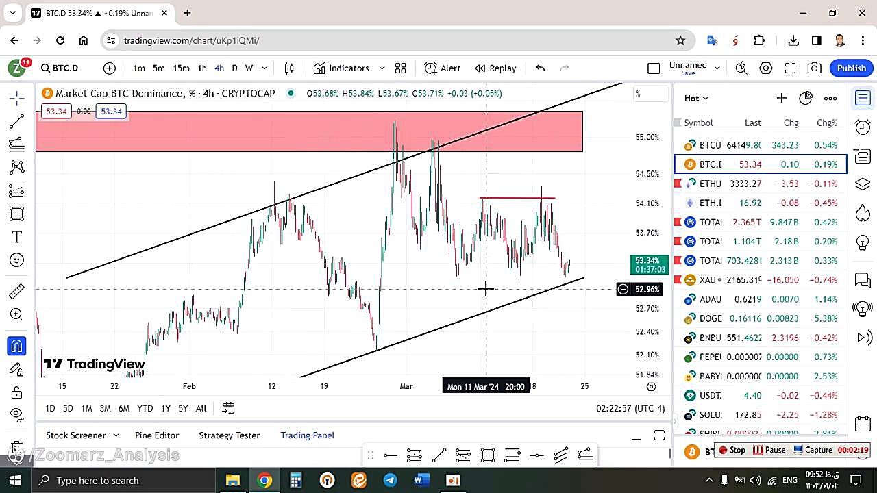Open the Chrome tab search dropdown
Viewport: 877px width, 493px height.
[12, 13]
